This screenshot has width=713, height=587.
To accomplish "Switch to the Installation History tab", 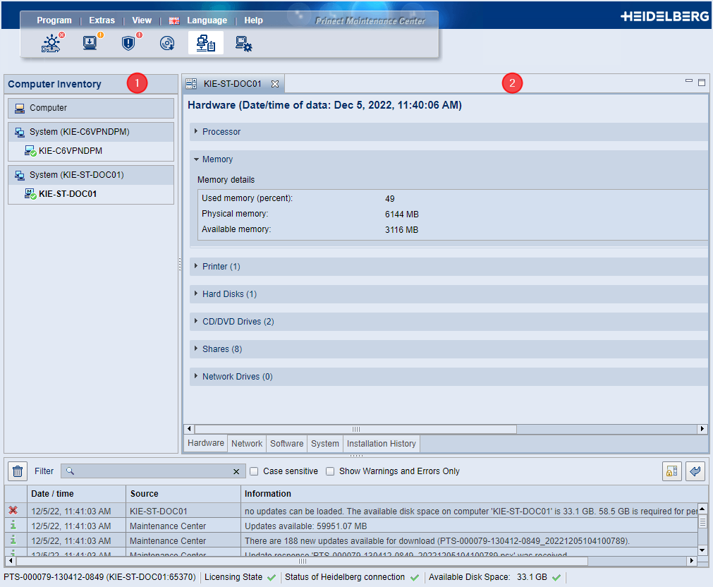I will tap(381, 444).
